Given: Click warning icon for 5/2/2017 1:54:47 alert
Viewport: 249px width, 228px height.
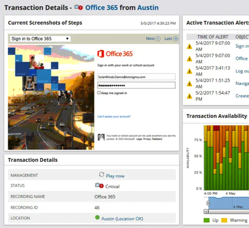Looking at the screenshot, I should point(190,96).
